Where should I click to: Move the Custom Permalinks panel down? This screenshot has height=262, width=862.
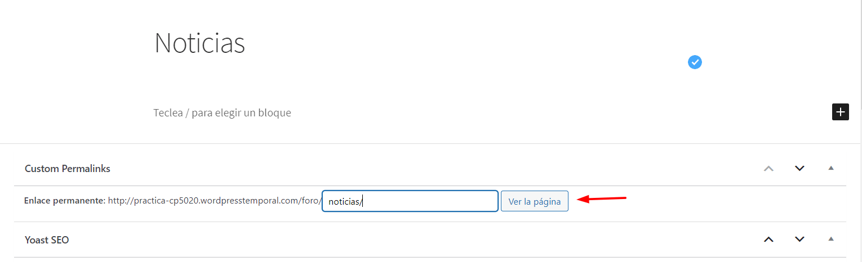[799, 168]
